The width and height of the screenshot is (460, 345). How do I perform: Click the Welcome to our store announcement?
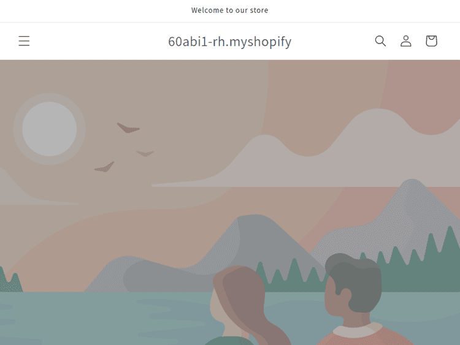(230, 10)
